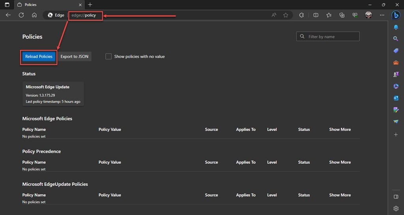Click Source header under Microsoft EdgeUpdate Policies
The image size is (404, 215).
point(211,195)
